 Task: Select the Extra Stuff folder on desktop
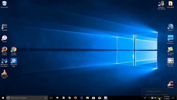click(170, 4)
